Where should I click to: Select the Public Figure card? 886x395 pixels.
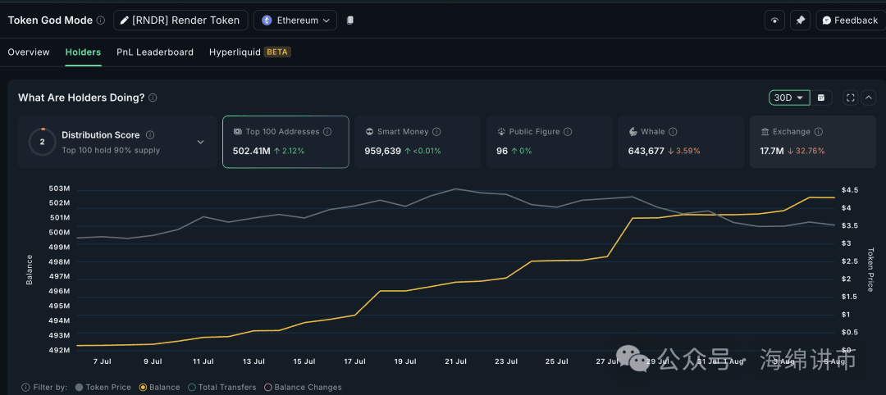(549, 143)
